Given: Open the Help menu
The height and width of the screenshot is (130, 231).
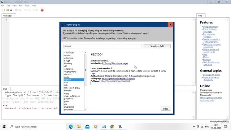Looking at the screenshot, I should click(x=34, y=6).
